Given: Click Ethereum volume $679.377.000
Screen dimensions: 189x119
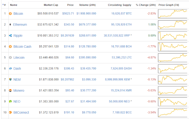Looking at the screenshot, I should (x=87, y=24).
